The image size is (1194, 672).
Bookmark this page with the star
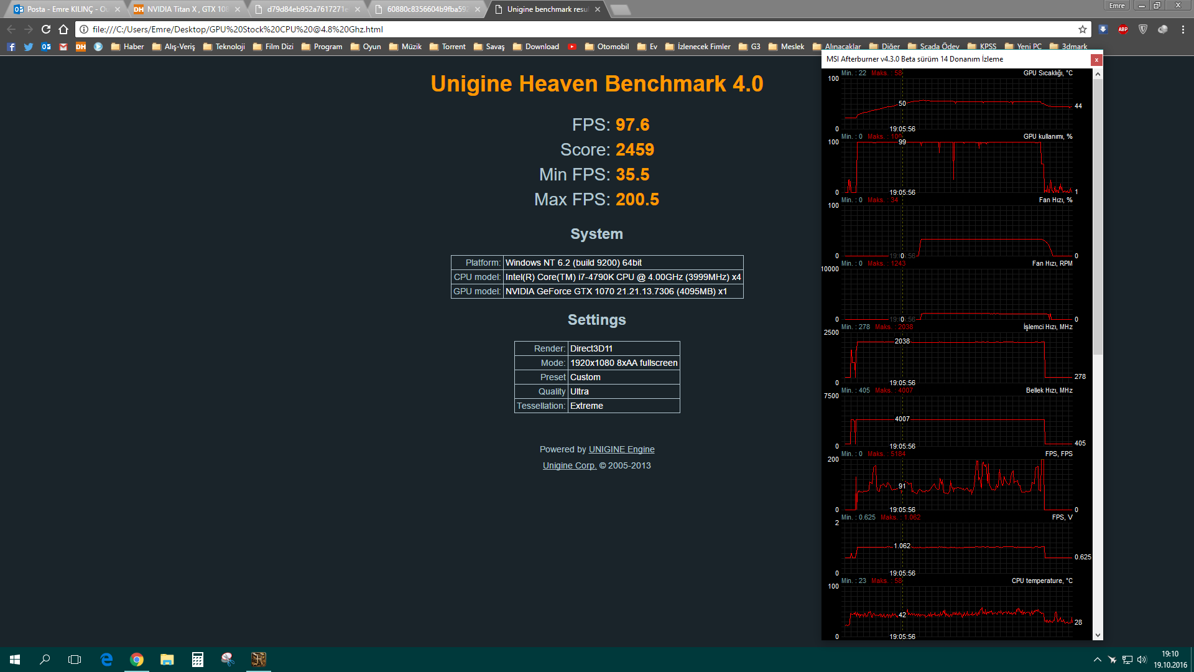(1083, 29)
